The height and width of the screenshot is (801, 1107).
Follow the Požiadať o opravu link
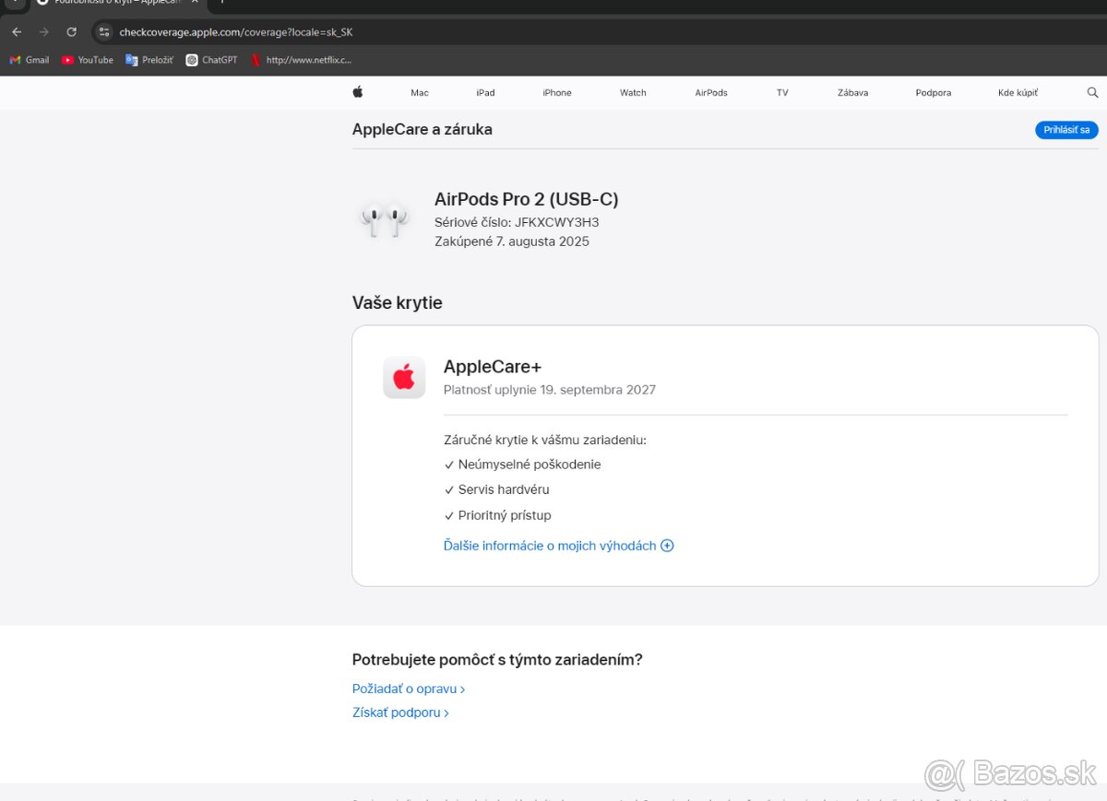point(408,689)
